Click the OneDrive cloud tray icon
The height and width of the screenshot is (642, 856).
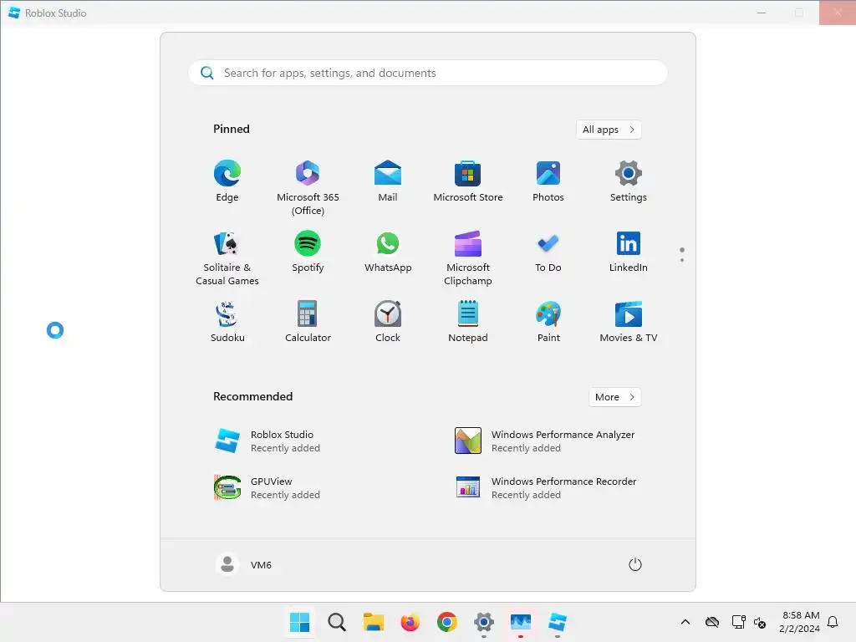712,622
